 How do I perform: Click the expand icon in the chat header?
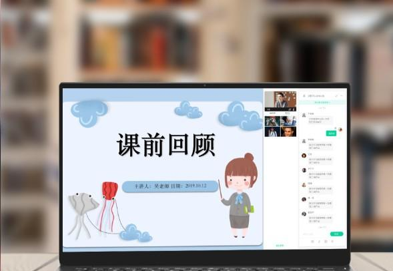[x=336, y=95]
